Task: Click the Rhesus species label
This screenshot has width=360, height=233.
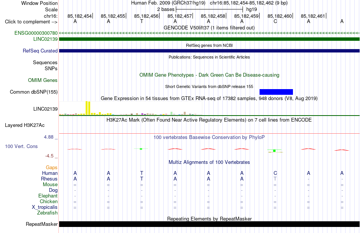Action: 49,179
